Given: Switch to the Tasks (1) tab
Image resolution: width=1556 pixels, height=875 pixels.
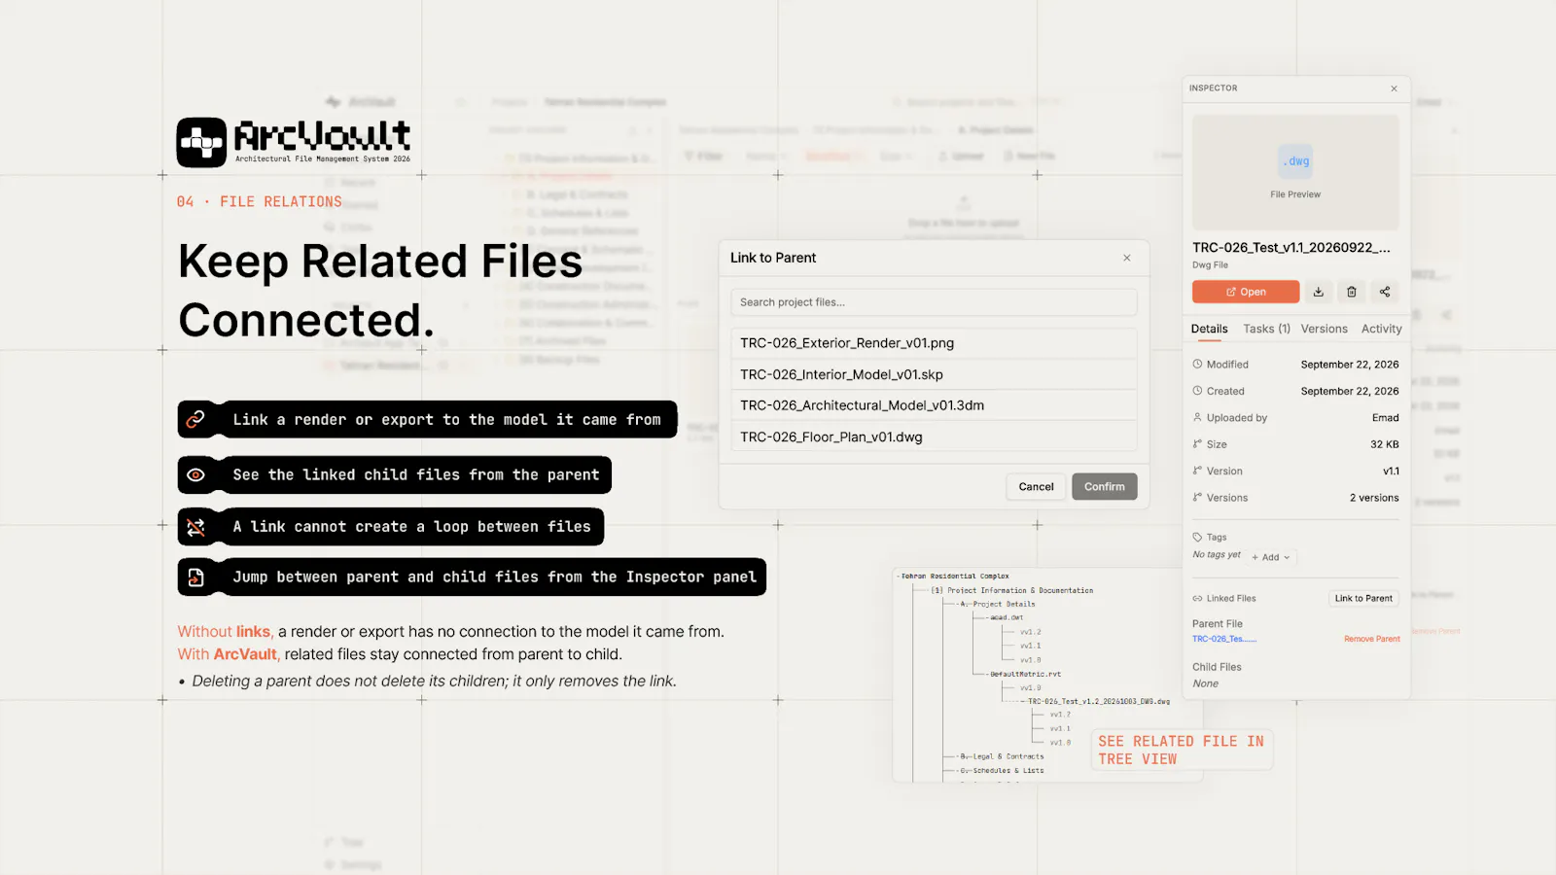Looking at the screenshot, I should tap(1267, 329).
